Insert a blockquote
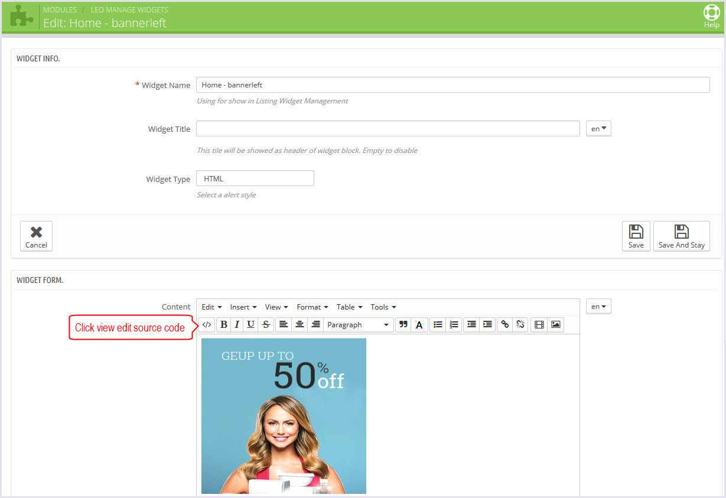The image size is (726, 498). (x=403, y=324)
